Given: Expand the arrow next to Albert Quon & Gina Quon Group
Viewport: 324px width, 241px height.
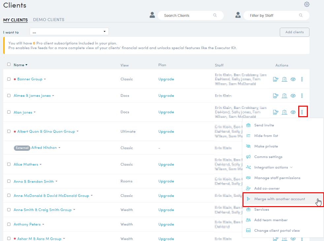Looking at the screenshot, I should 78,131.
